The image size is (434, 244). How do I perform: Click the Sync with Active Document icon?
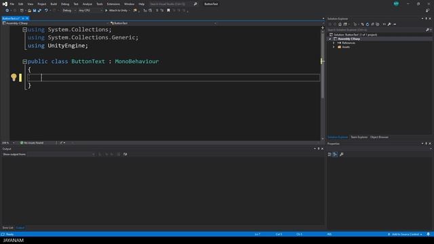pyautogui.click(x=362, y=24)
